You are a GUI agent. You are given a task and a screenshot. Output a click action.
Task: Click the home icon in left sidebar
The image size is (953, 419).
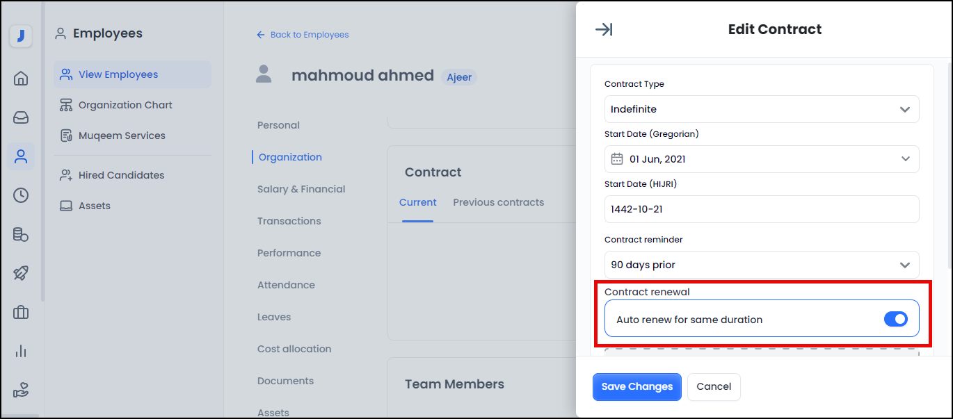click(x=21, y=79)
